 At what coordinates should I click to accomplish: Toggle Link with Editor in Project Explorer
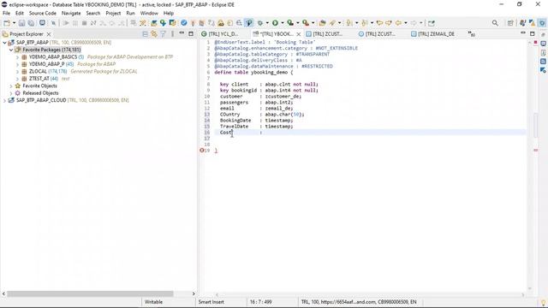(154, 34)
